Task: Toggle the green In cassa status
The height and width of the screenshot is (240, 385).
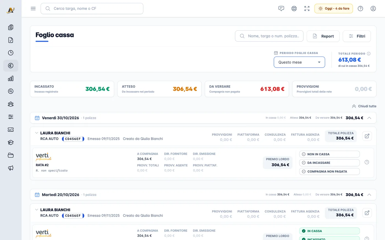Action: [329, 231]
